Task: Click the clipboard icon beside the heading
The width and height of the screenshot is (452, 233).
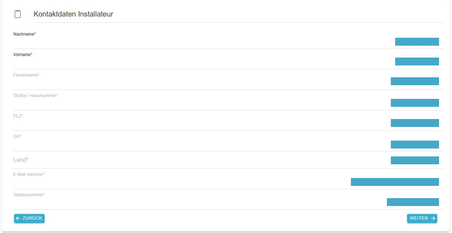Action: [x=17, y=14]
